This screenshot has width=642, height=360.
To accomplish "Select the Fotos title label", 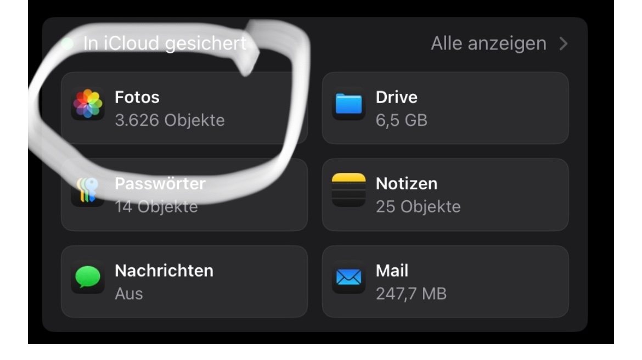I will (x=137, y=97).
